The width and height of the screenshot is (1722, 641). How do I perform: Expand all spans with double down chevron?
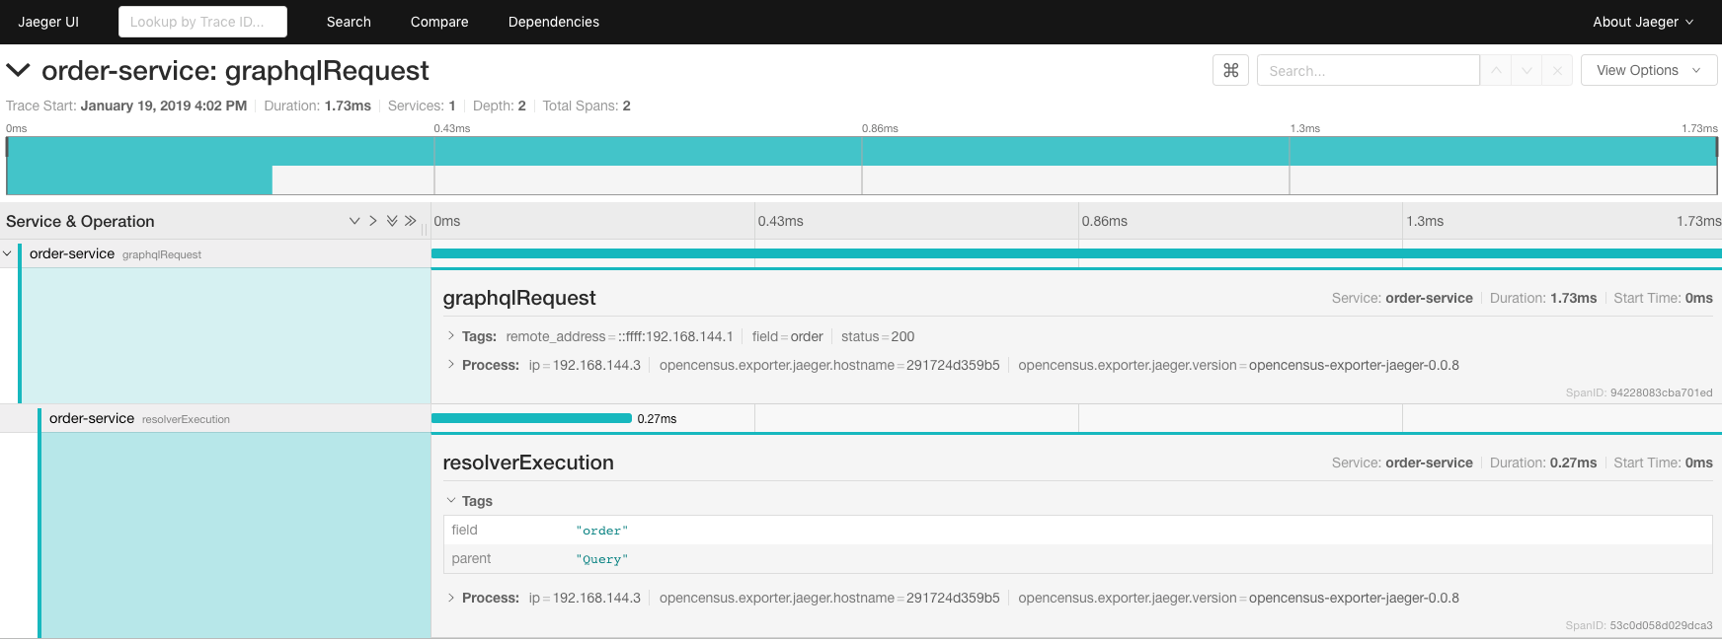[392, 221]
